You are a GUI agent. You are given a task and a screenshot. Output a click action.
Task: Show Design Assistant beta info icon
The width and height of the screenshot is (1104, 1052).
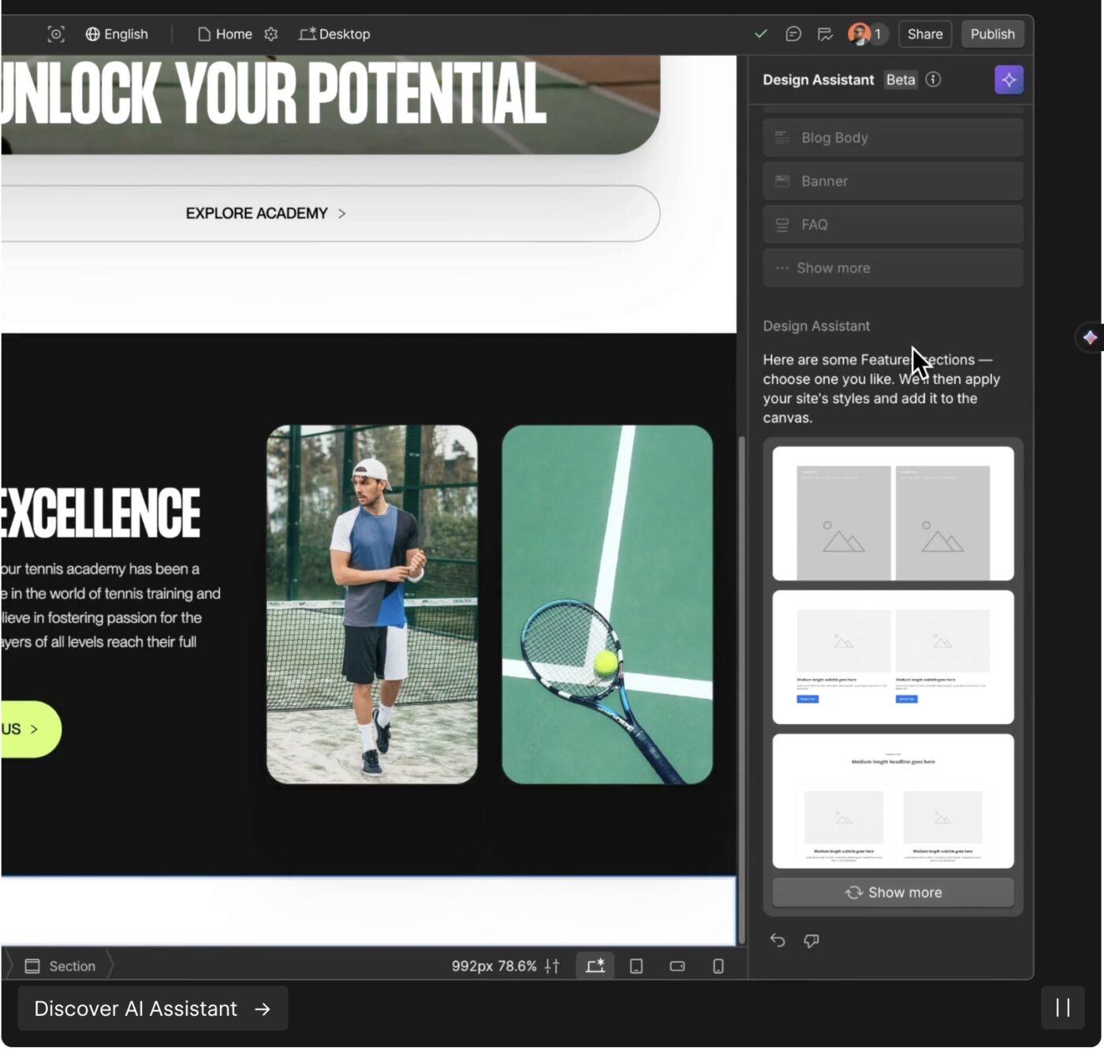point(933,80)
